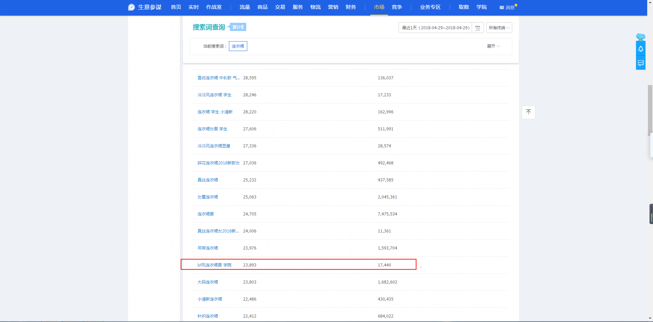Open the 财务 menu
The image size is (653, 322).
click(351, 7)
